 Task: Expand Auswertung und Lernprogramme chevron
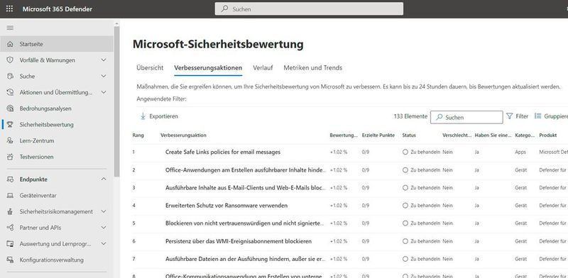coord(104,244)
